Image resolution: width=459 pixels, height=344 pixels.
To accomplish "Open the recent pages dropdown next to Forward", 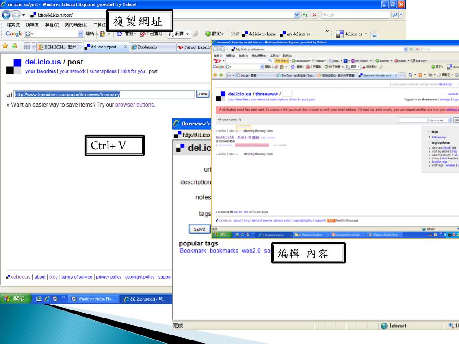I will [24, 15].
